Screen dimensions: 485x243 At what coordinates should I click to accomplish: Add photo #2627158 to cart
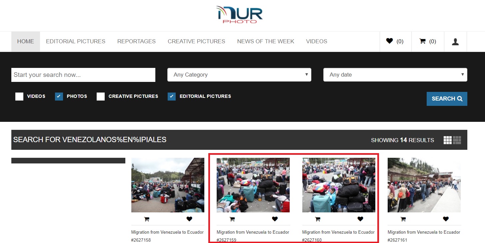click(146, 219)
